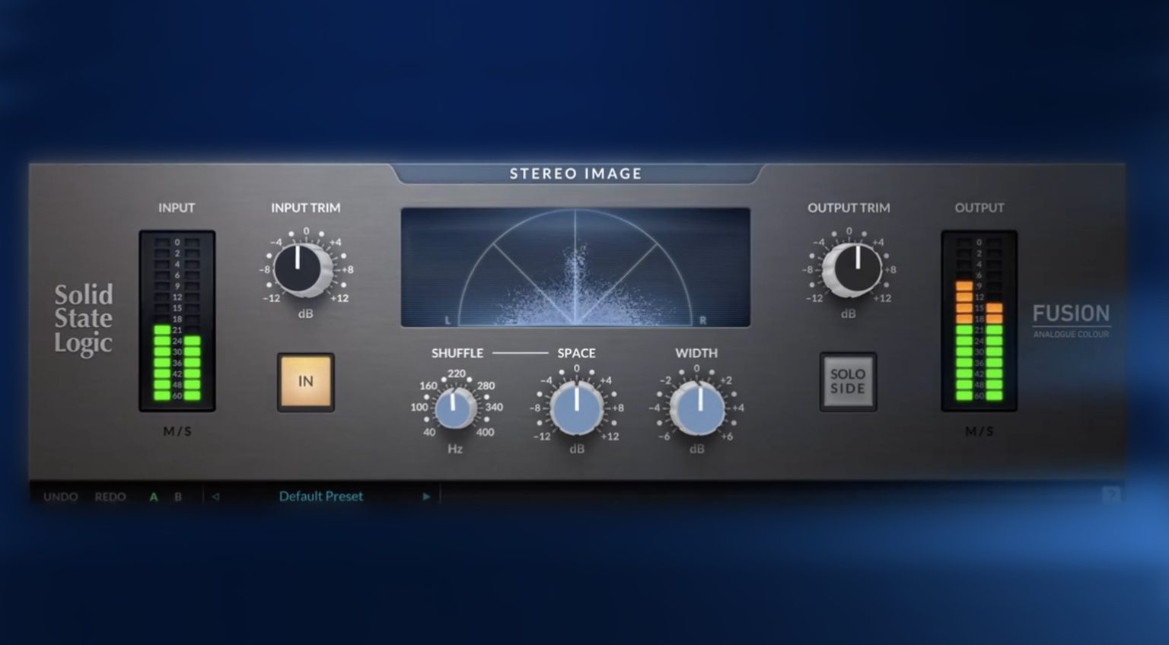Select the A comparison slot
The image size is (1169, 645).
[154, 497]
